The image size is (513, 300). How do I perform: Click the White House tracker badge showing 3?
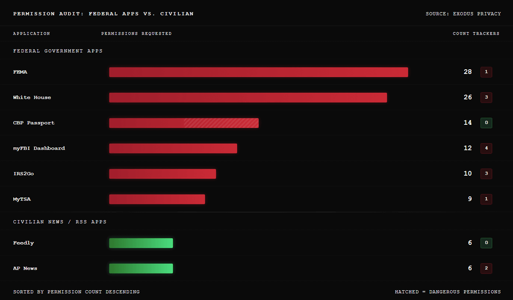point(486,97)
